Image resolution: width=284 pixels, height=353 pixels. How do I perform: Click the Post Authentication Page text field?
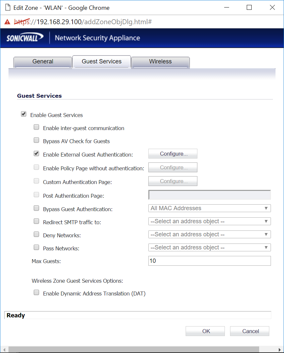pos(209,195)
